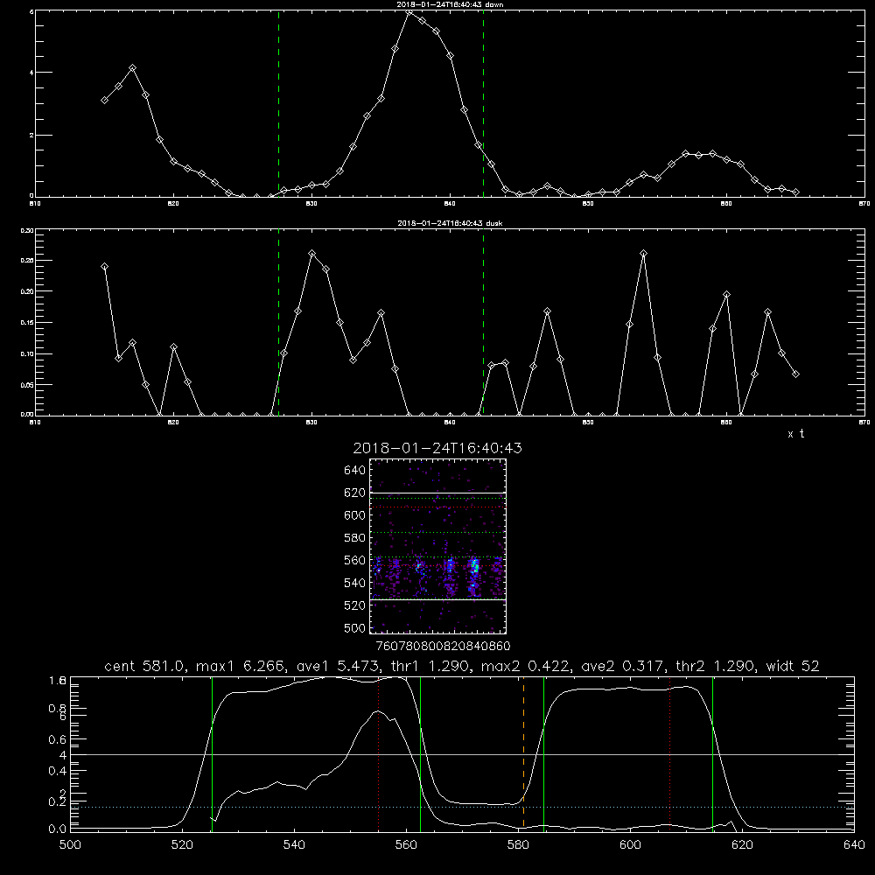Click the x-axis label 540 of the bottom plot

pyautogui.click(x=294, y=845)
